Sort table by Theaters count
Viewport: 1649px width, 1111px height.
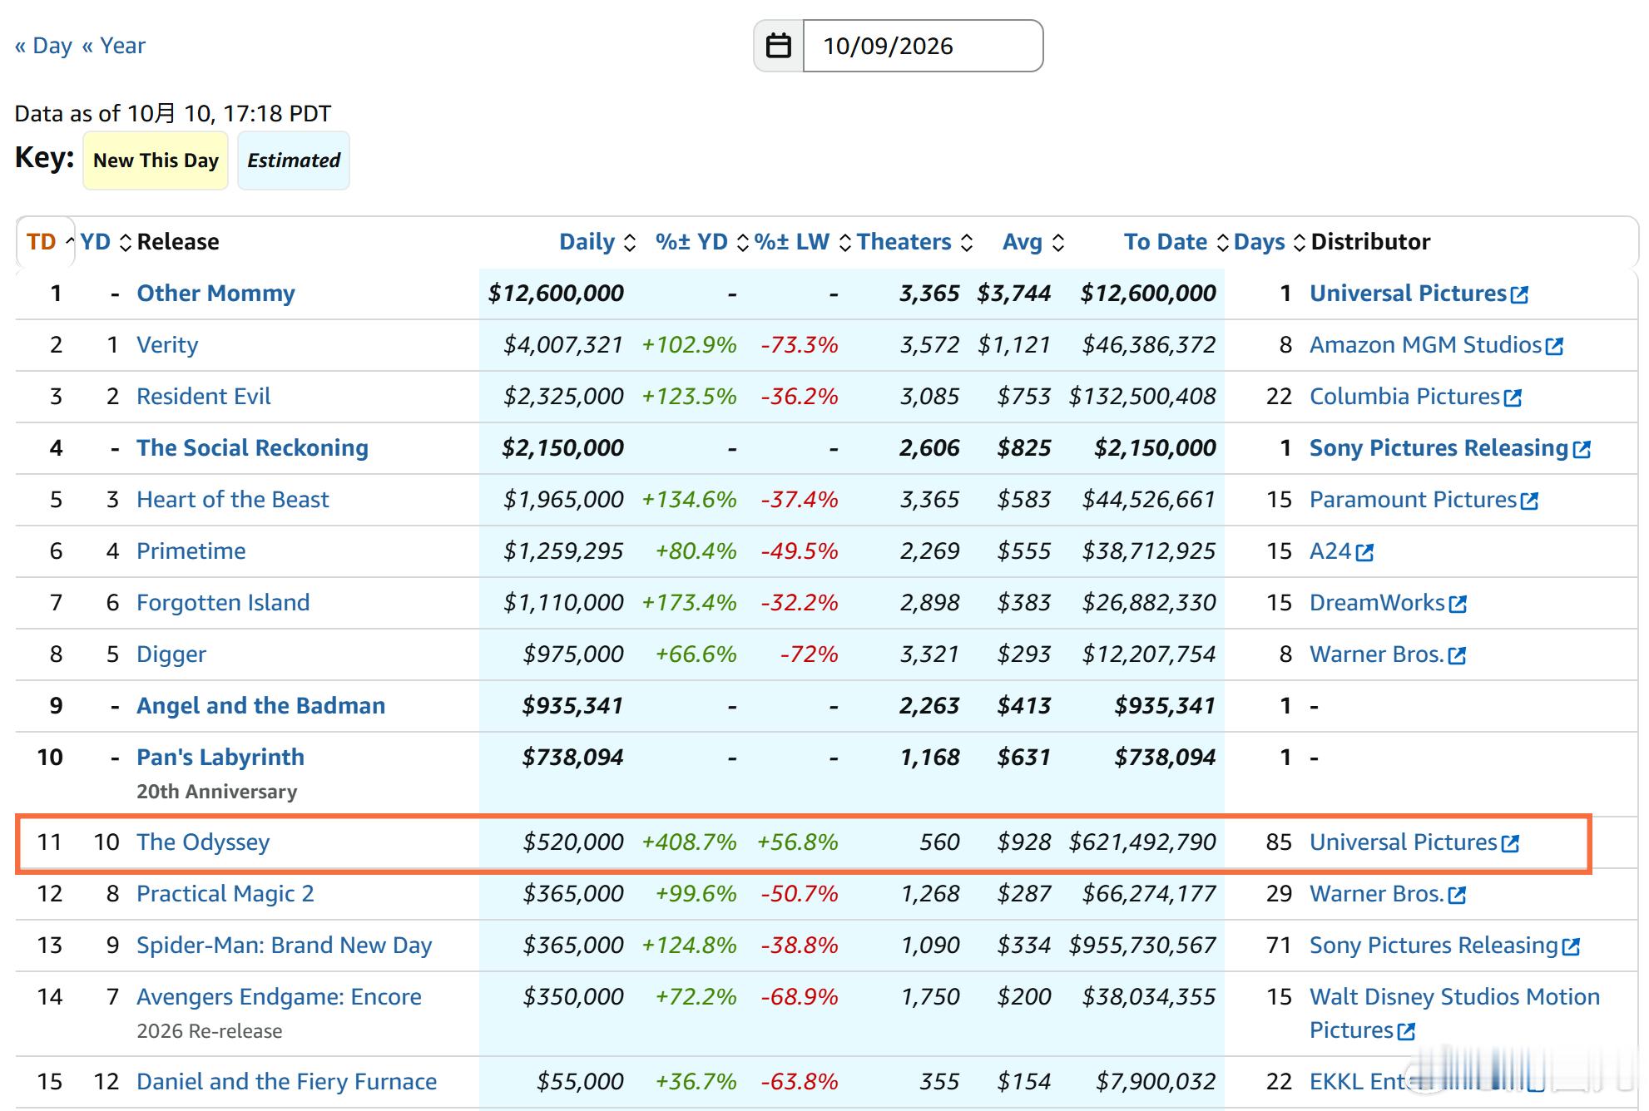(x=914, y=242)
